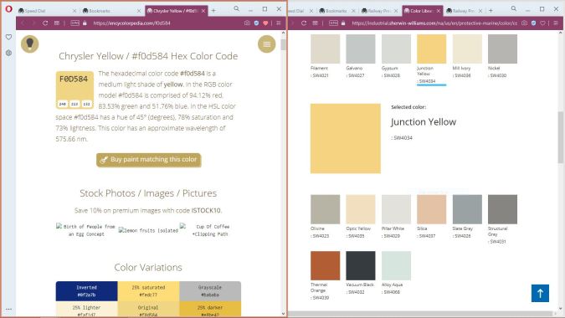Take a snapshot with the right window camera icon

point(524,23)
